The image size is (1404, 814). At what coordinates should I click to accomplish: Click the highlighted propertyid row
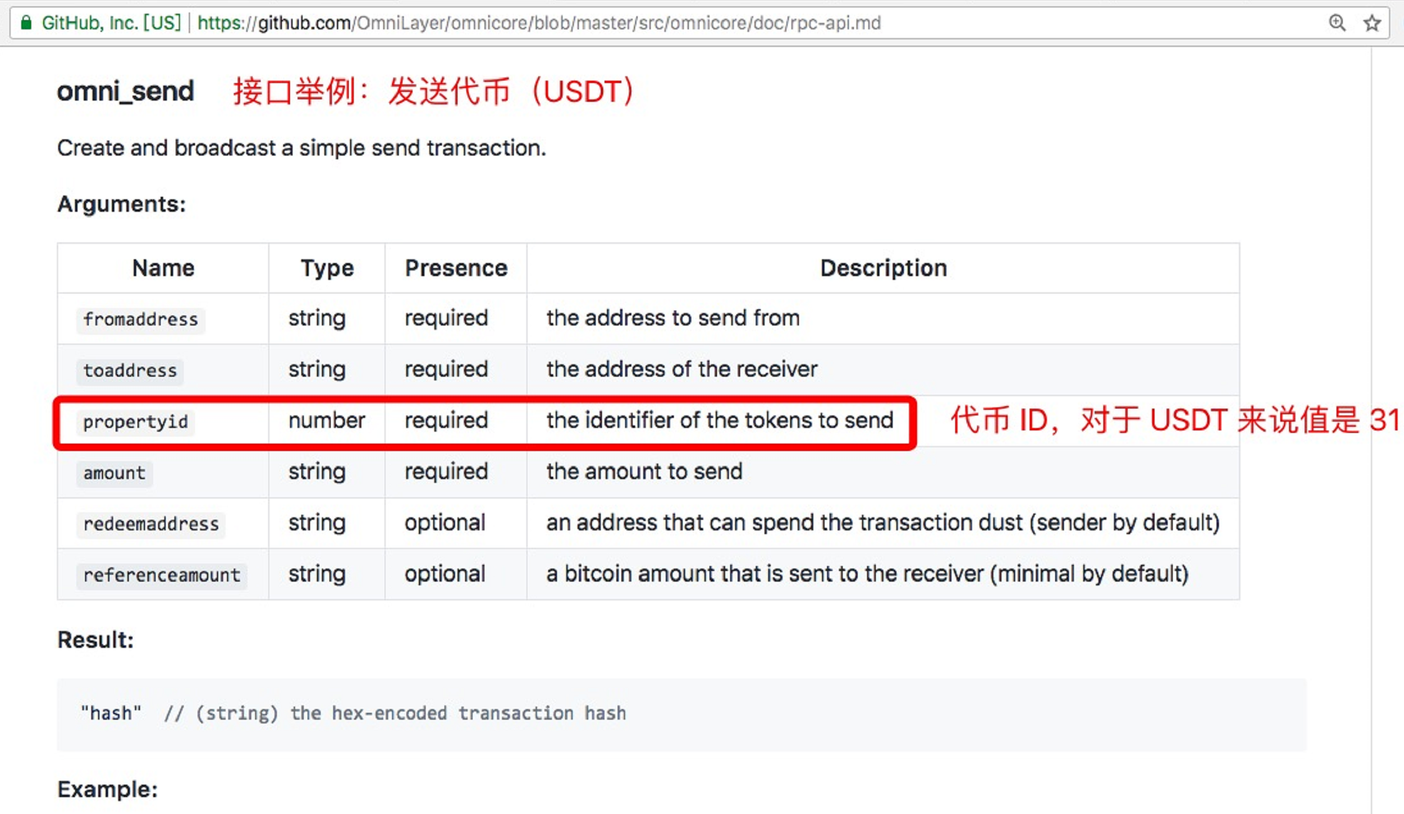pyautogui.click(x=485, y=420)
